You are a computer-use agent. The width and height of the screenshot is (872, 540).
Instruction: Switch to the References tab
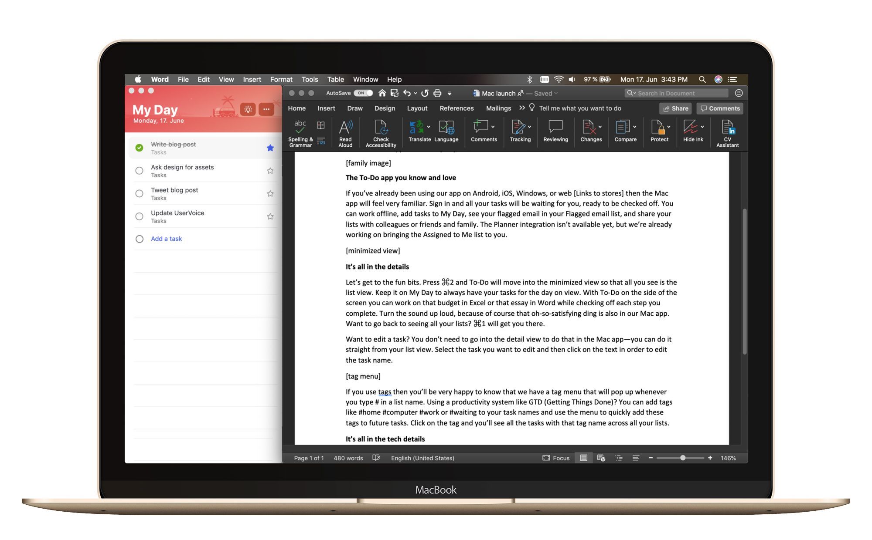456,108
